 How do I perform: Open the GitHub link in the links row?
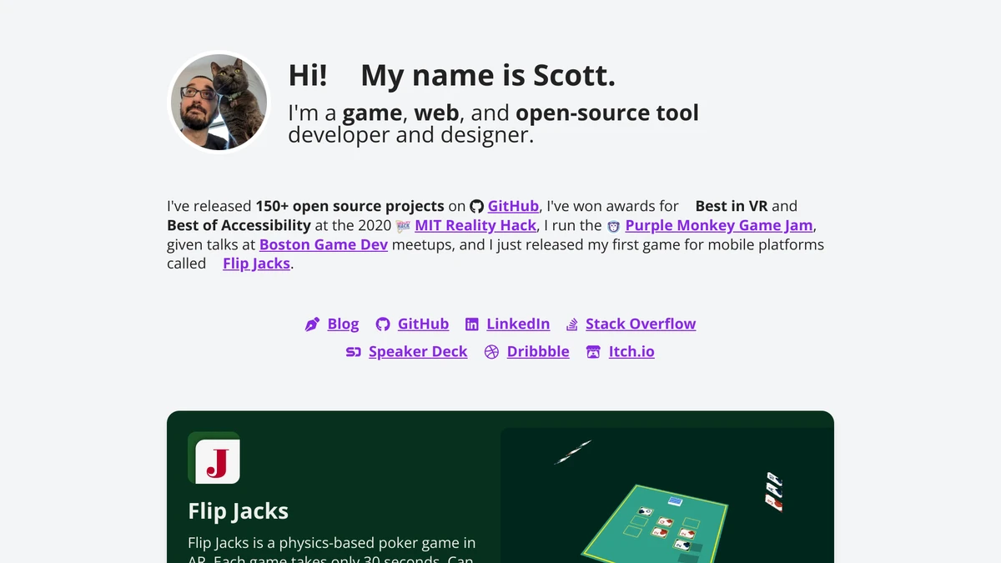click(423, 324)
